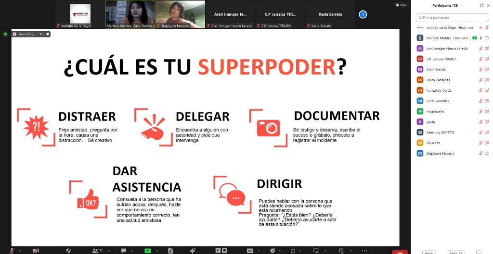The width and height of the screenshot is (493, 254).
Task: Click the 'Participants (13)' panel title
Action: 445,5
